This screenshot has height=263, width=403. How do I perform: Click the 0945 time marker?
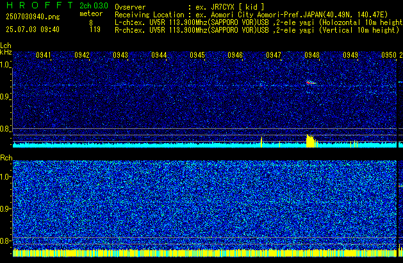(x=197, y=55)
